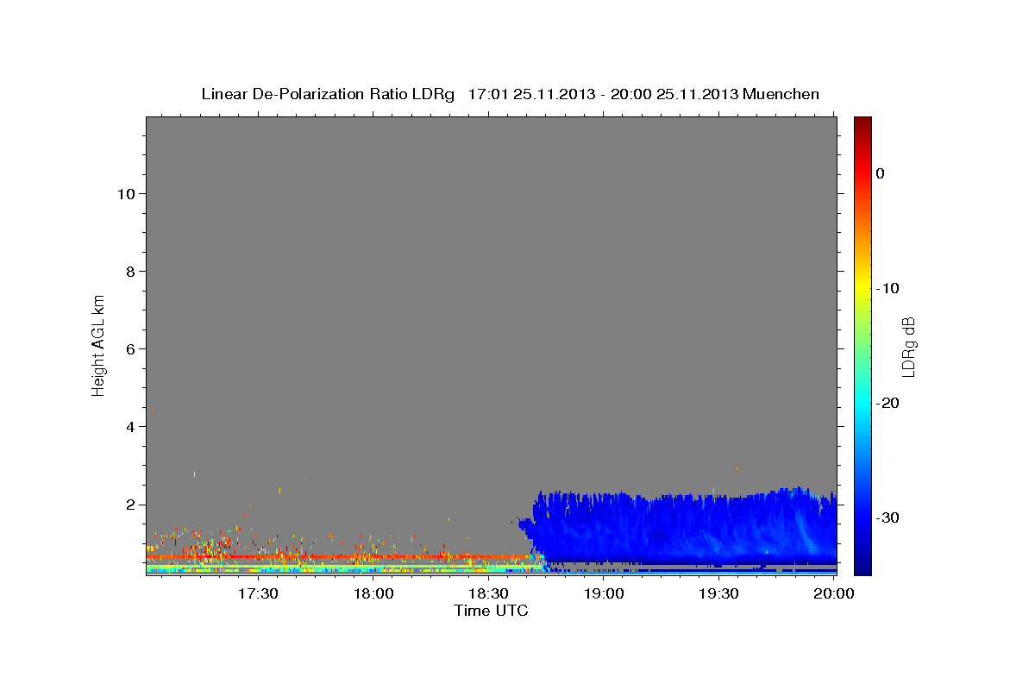The height and width of the screenshot is (690, 1035).
Task: Click the colorbar label '-30'
Action: tap(888, 517)
